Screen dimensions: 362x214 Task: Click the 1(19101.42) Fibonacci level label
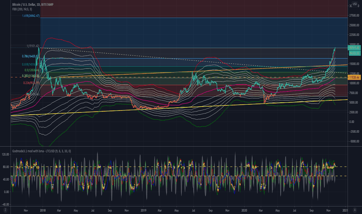click(x=33, y=46)
